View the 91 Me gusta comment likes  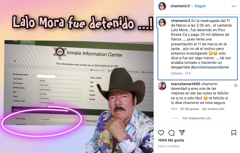[189, 109]
